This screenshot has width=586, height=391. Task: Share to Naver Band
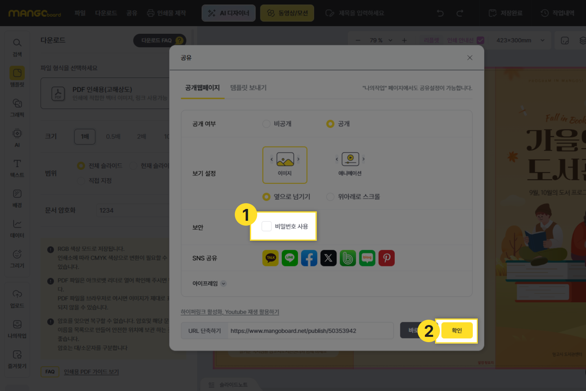pyautogui.click(x=348, y=258)
